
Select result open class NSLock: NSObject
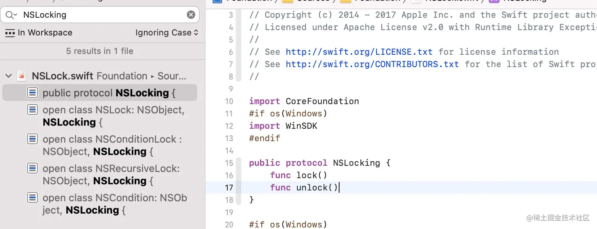point(99,116)
